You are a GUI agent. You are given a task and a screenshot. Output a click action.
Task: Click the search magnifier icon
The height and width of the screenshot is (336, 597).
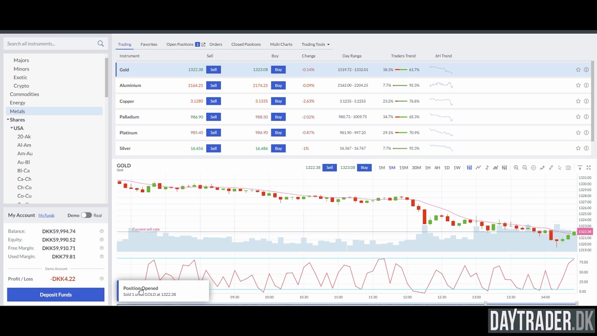click(x=100, y=43)
